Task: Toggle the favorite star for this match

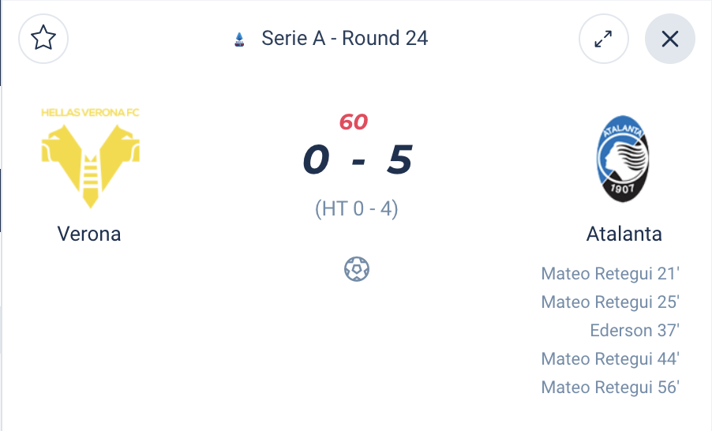Action: (x=43, y=38)
